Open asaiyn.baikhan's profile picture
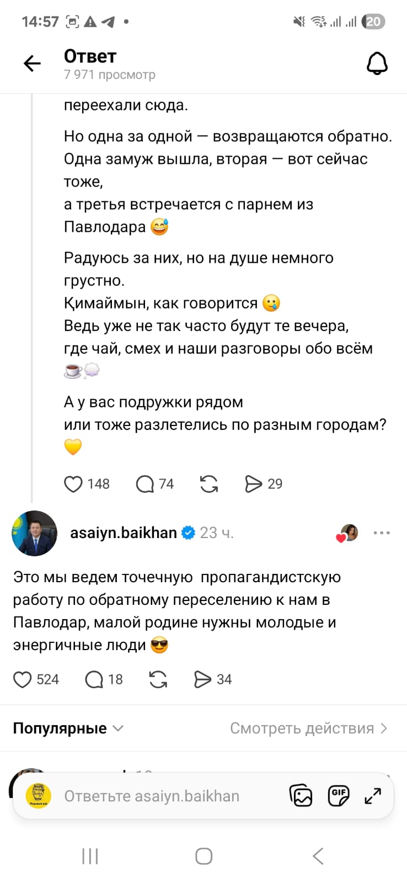 pos(35,533)
